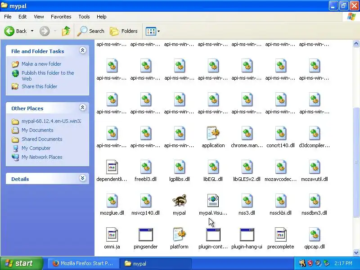Click the red shield security tray icon

pyautogui.click(x=310, y=263)
